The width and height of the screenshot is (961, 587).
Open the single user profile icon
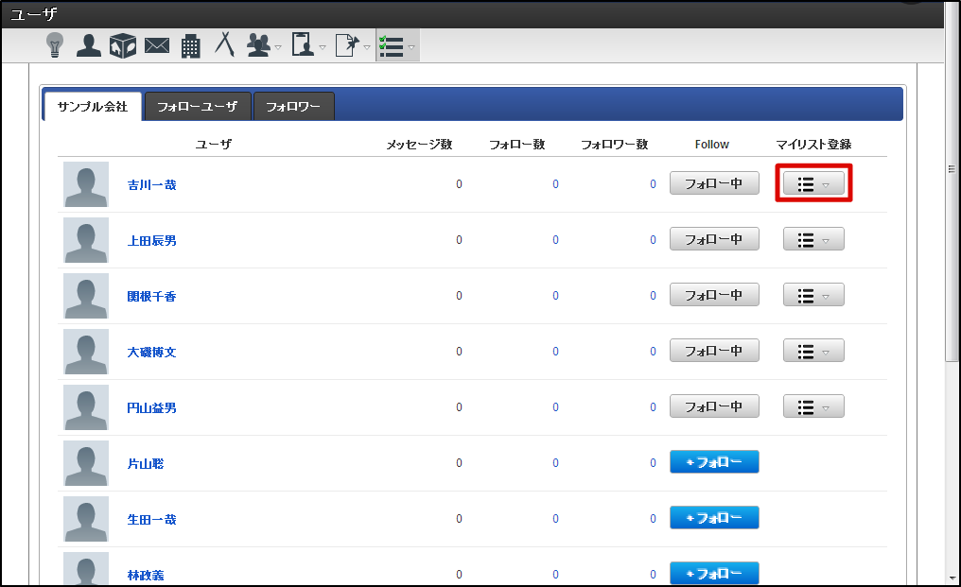tap(89, 45)
